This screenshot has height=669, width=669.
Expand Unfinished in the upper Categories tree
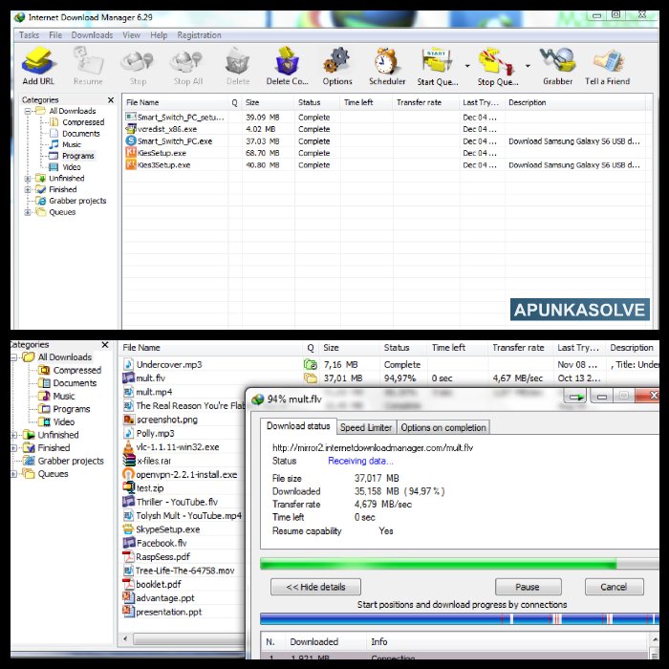tap(28, 179)
